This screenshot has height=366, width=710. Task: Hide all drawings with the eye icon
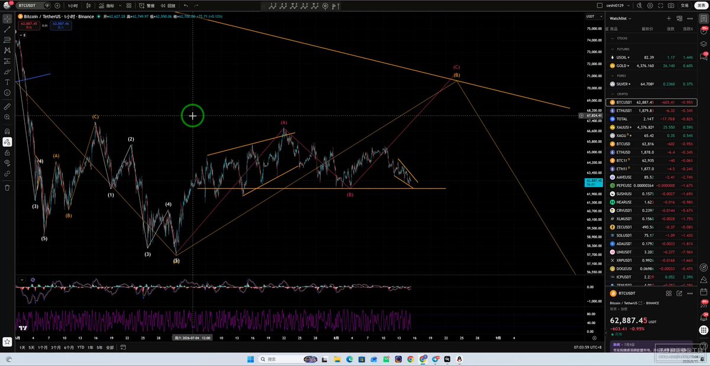[7, 163]
